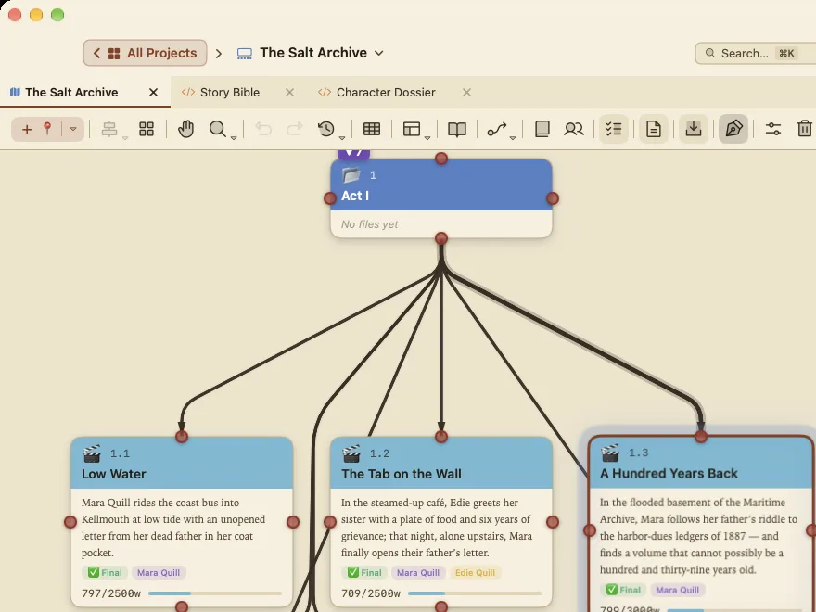Click the 797/2500w word count
Viewport: 816px width, 612px height.
point(111,593)
